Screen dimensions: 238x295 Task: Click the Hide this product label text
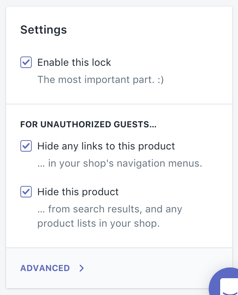pos(78,191)
